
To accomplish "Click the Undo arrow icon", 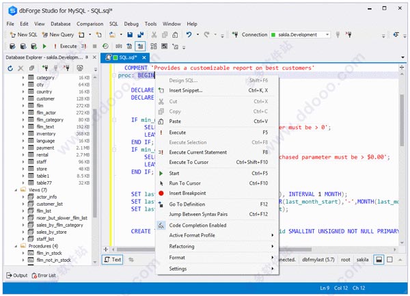I will [189, 34].
